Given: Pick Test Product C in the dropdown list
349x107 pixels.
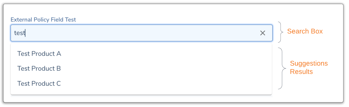Looking at the screenshot, I should (39, 83).
